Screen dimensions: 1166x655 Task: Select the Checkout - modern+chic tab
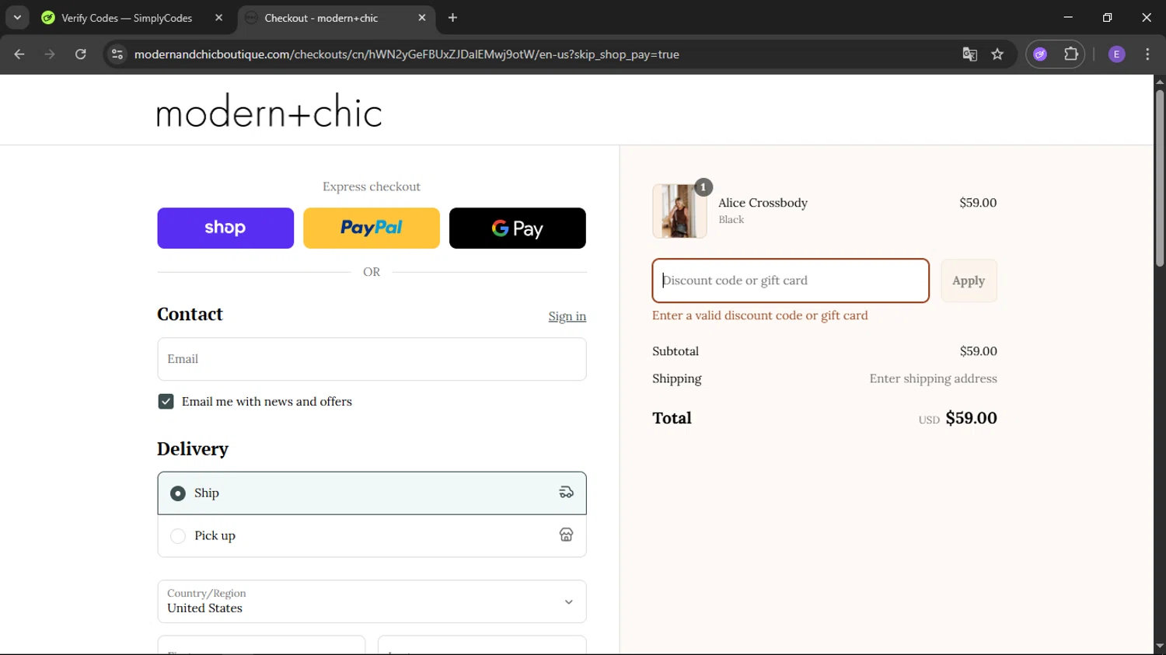(321, 18)
